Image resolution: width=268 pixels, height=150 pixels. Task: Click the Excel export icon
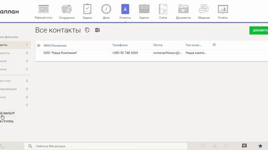pos(98,30)
